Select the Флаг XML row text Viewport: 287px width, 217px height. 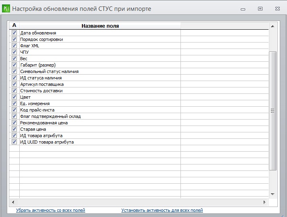30,46
